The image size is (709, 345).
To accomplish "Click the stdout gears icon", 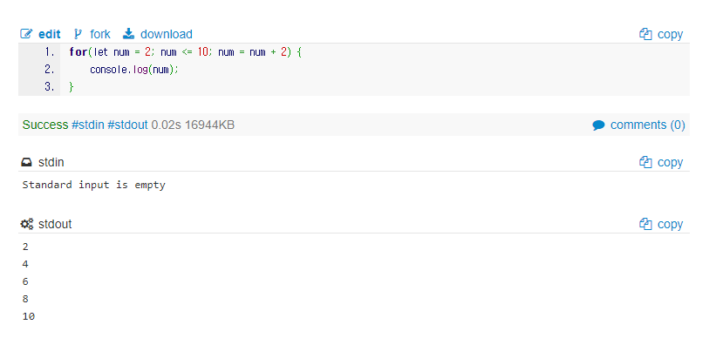I will click(x=27, y=224).
